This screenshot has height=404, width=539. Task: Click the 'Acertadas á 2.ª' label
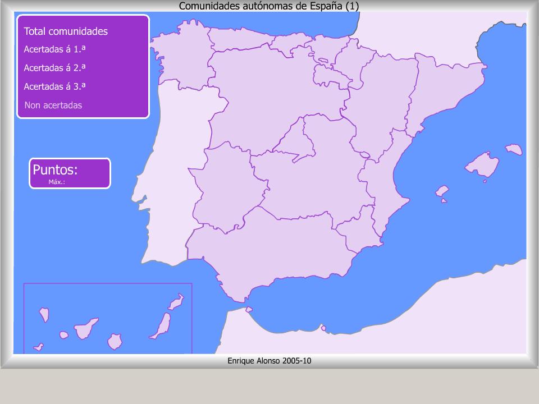(x=54, y=68)
